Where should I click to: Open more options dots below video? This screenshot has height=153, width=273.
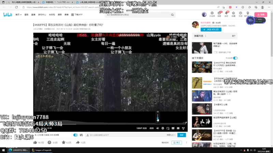point(186,142)
